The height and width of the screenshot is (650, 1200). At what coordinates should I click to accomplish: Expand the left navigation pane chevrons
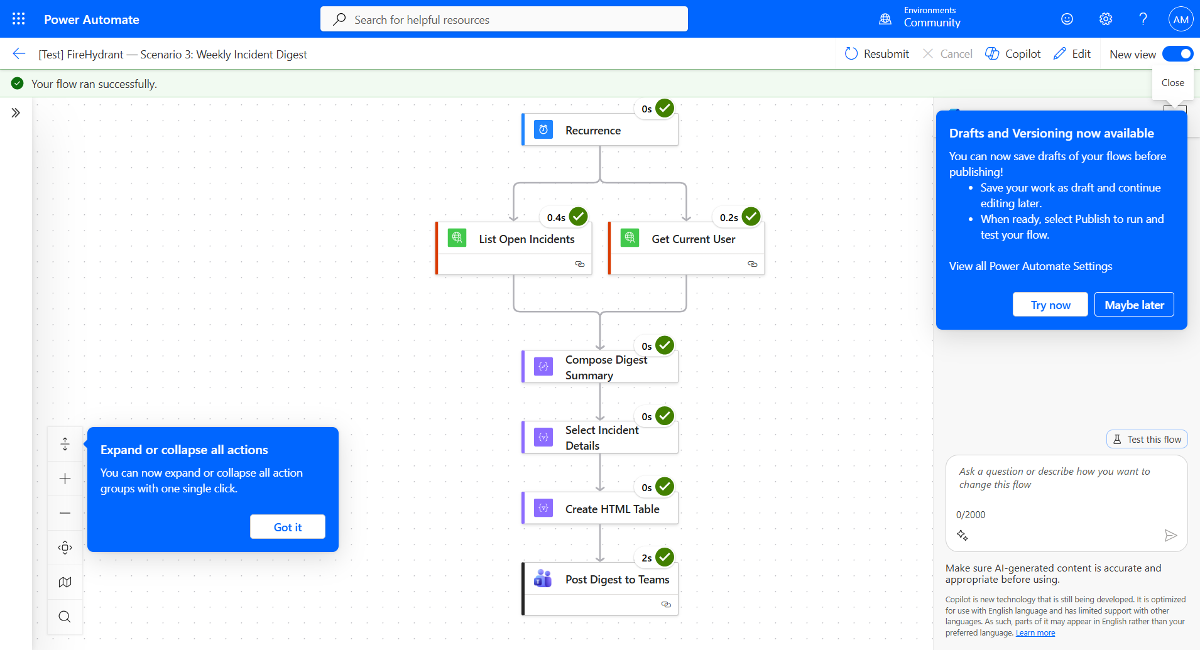point(16,113)
